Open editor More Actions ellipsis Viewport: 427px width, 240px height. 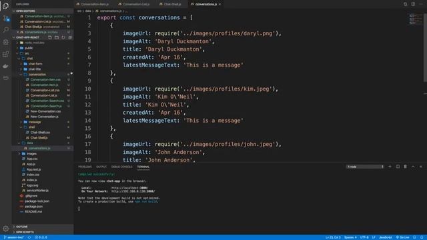(x=421, y=4)
